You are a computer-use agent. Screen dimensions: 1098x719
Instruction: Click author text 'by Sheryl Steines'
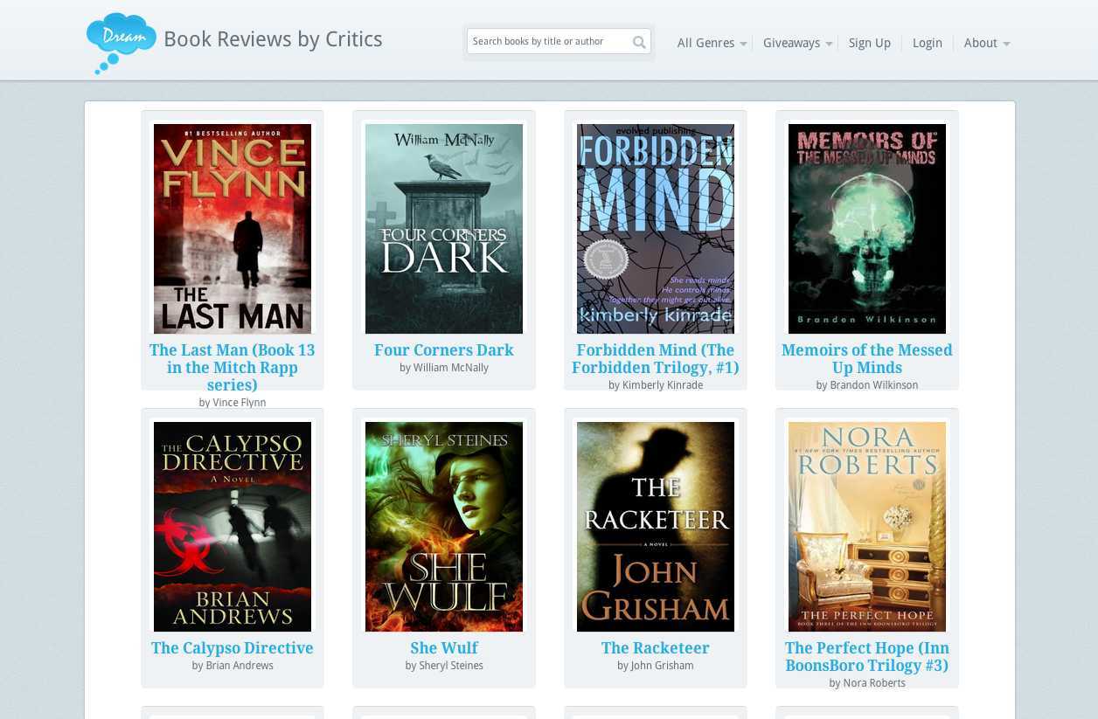[x=444, y=666]
